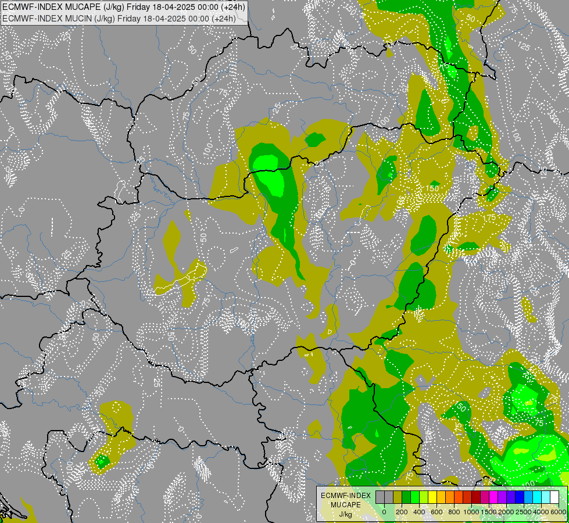
Task: Click the leftmost gray legend swatch
Action: pyautogui.click(x=380, y=497)
